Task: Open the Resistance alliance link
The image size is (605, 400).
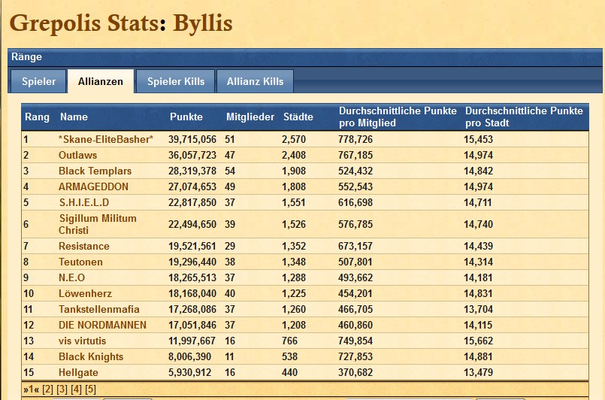Action: (x=84, y=246)
